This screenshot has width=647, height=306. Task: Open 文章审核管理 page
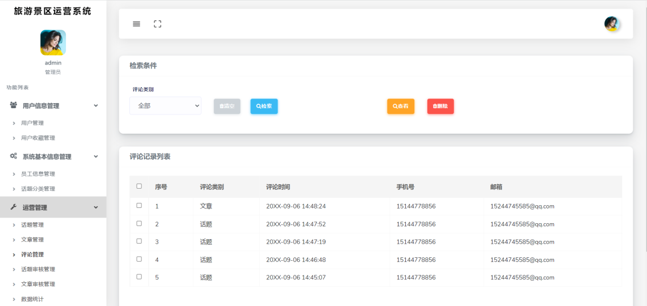[x=39, y=284]
